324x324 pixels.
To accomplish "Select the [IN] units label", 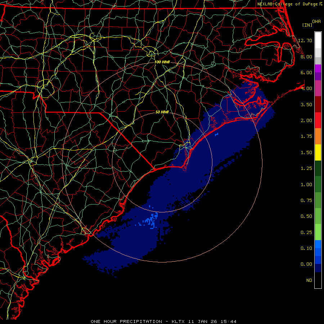I will 307,25.
